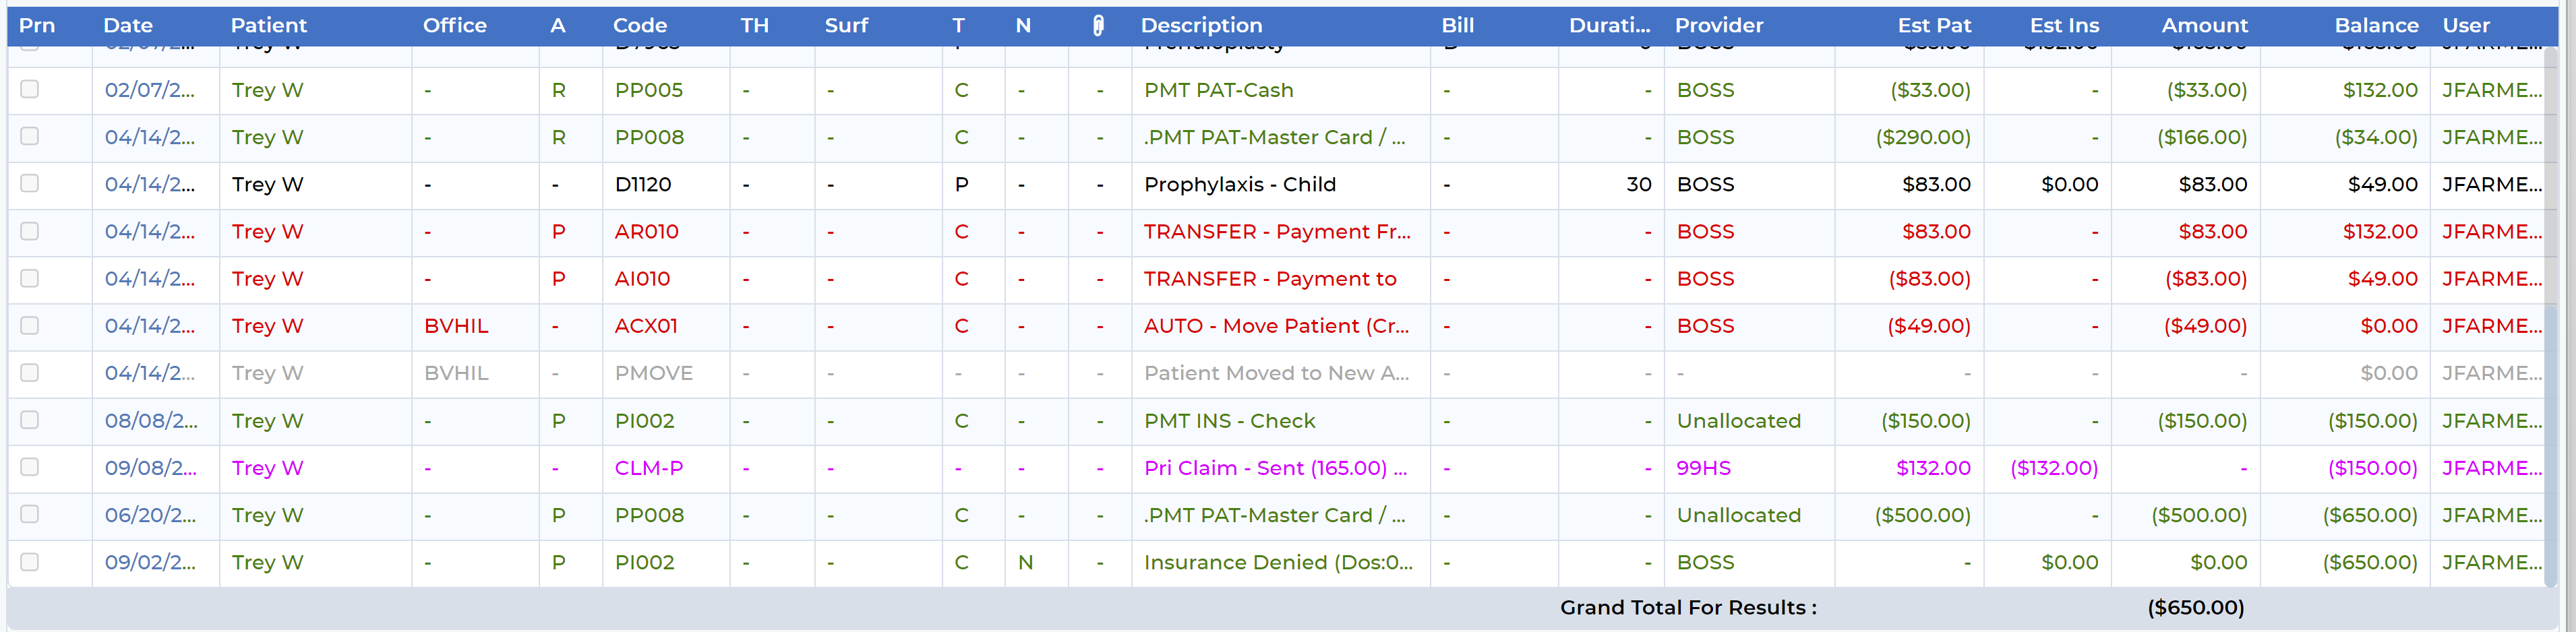The image size is (2576, 632).
Task: Sort by the Date column header
Action: click(128, 26)
